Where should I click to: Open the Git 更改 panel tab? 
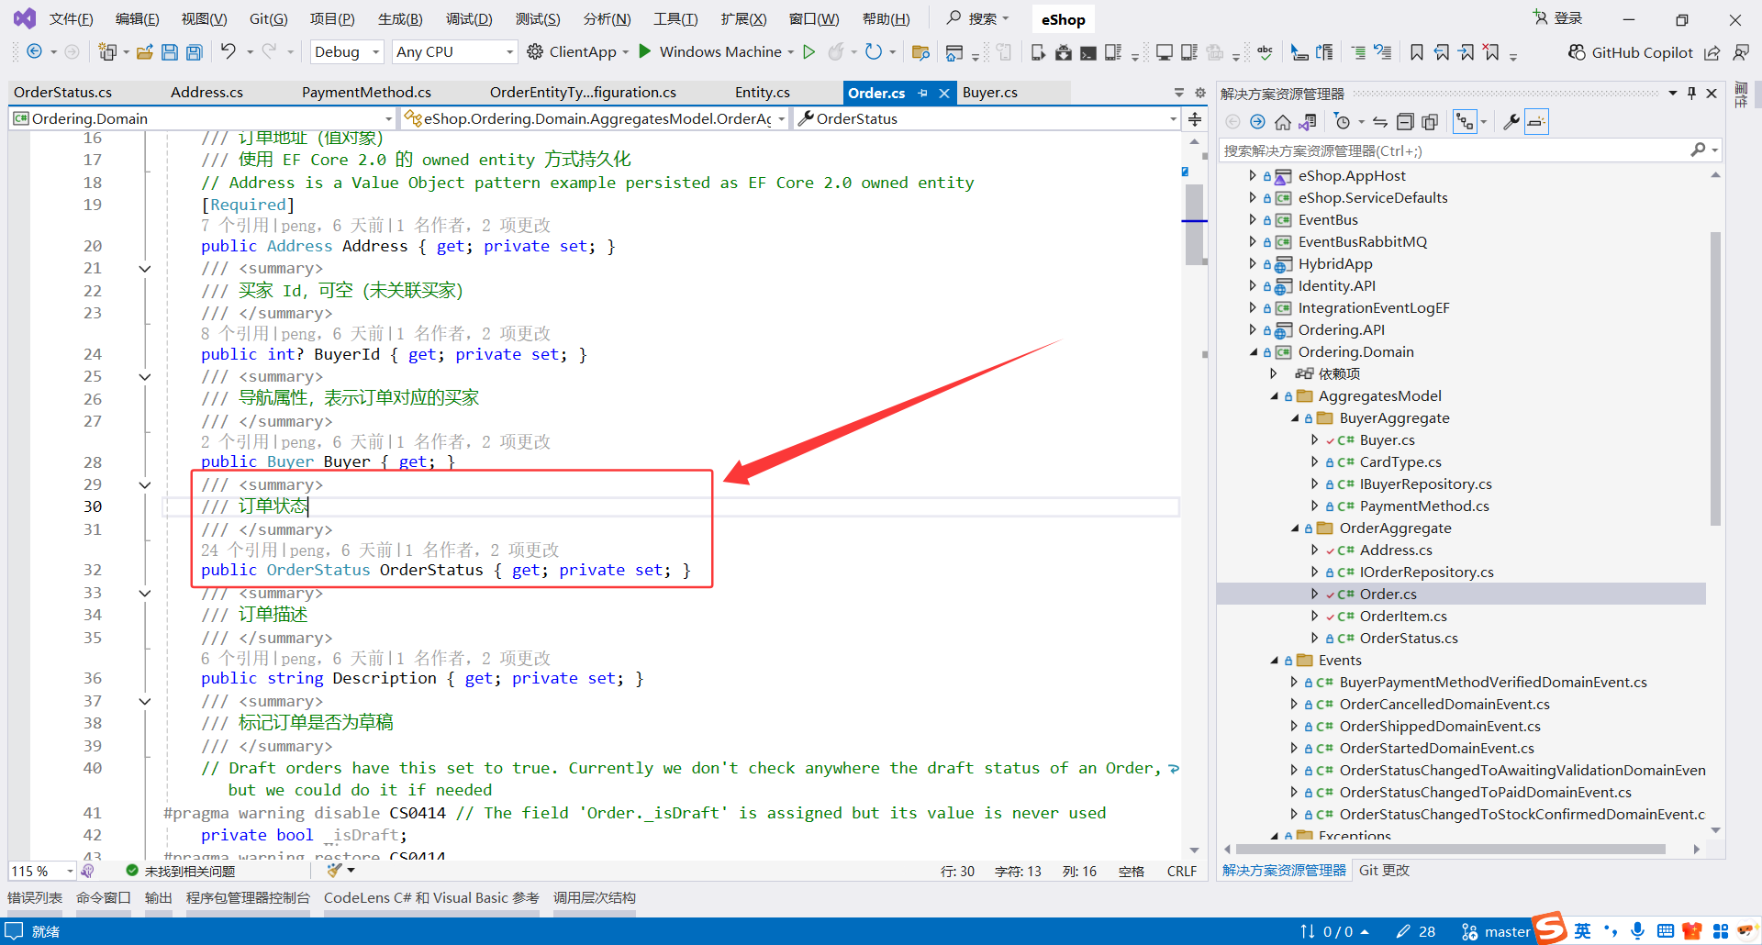(x=1384, y=871)
